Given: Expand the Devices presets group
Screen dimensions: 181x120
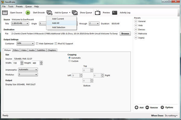Looking at the screenshot, I should pyautogui.click(x=136, y=29).
